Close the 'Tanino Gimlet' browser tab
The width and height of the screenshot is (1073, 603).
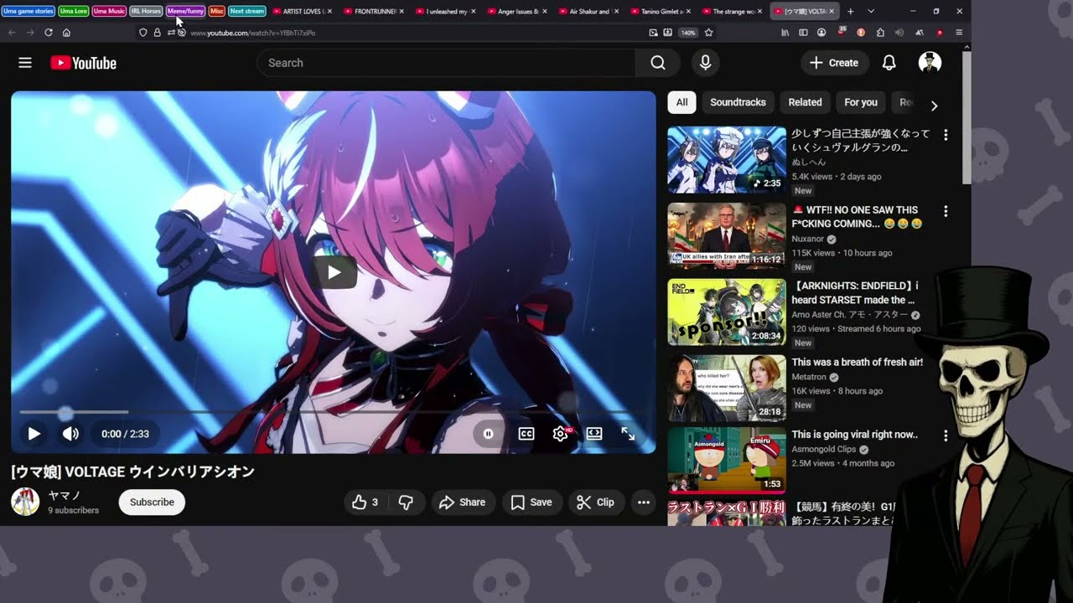pyautogui.click(x=690, y=12)
